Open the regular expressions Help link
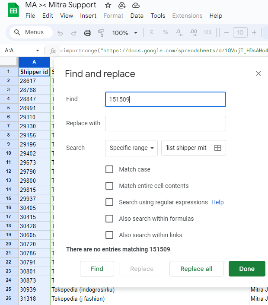This screenshot has height=305, width=268. [x=217, y=202]
